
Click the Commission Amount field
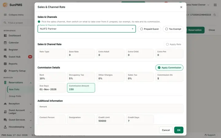(x=81, y=88)
